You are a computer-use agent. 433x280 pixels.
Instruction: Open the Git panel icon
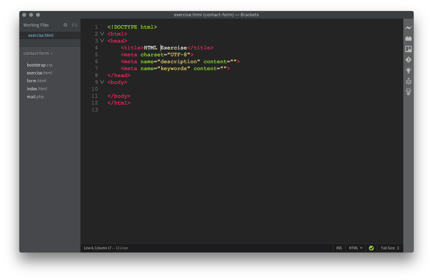tap(408, 60)
